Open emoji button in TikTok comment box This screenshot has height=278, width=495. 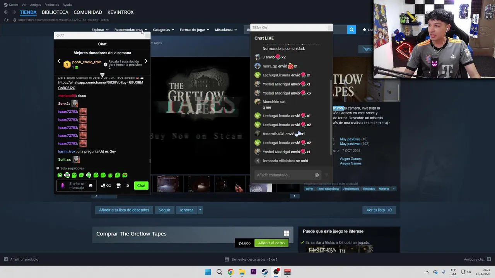point(317,175)
